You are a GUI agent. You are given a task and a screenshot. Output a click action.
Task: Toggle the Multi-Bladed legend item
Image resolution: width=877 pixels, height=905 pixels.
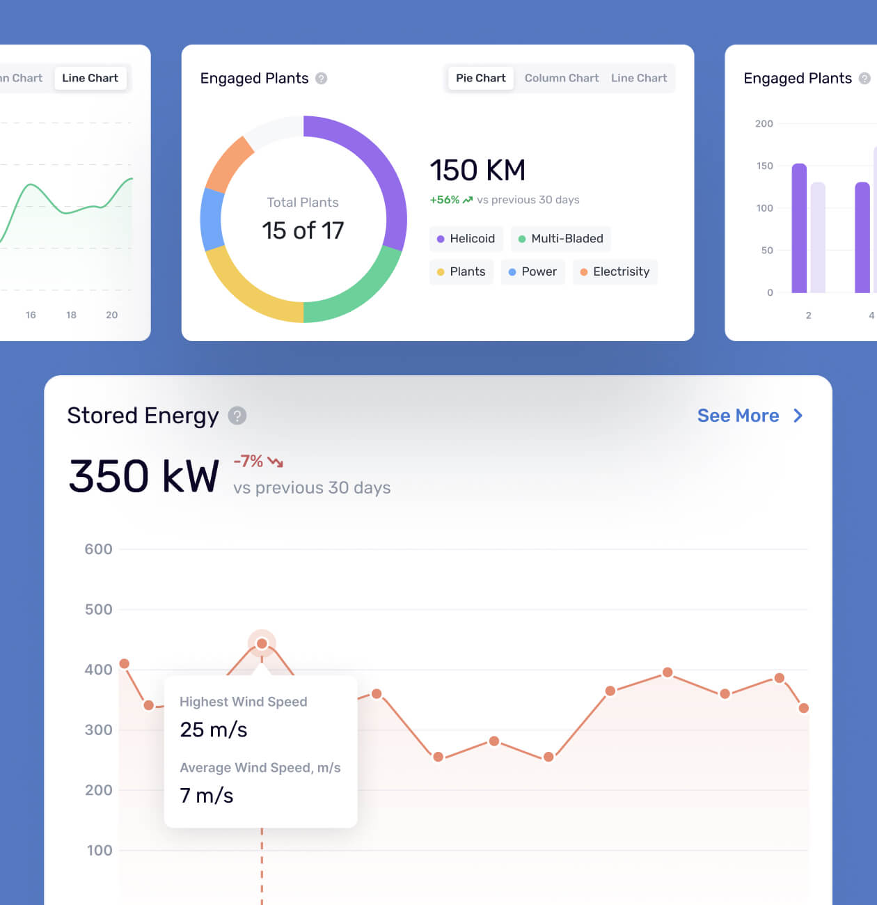coord(561,239)
